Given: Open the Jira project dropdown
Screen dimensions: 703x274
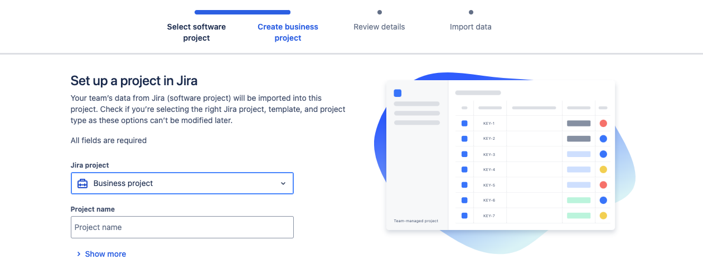Looking at the screenshot, I should 182,183.
